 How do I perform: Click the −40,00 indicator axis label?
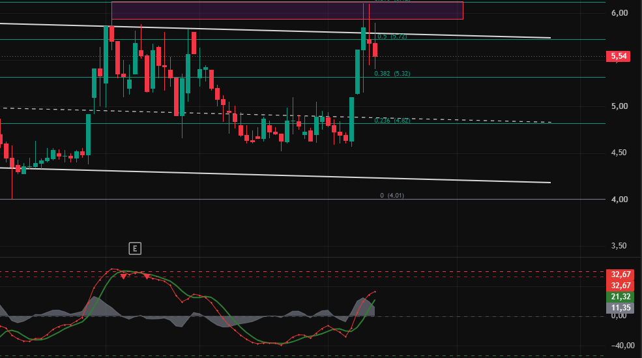[622, 346]
